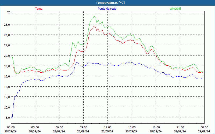Image resolution: width=215 pixels, height=134 pixels.
Task: Click the '00:00' label above '29/09/24'
Action: 204,128
